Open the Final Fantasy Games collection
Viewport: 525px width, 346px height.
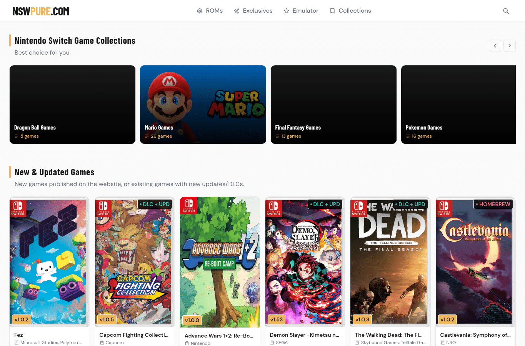[x=333, y=105]
